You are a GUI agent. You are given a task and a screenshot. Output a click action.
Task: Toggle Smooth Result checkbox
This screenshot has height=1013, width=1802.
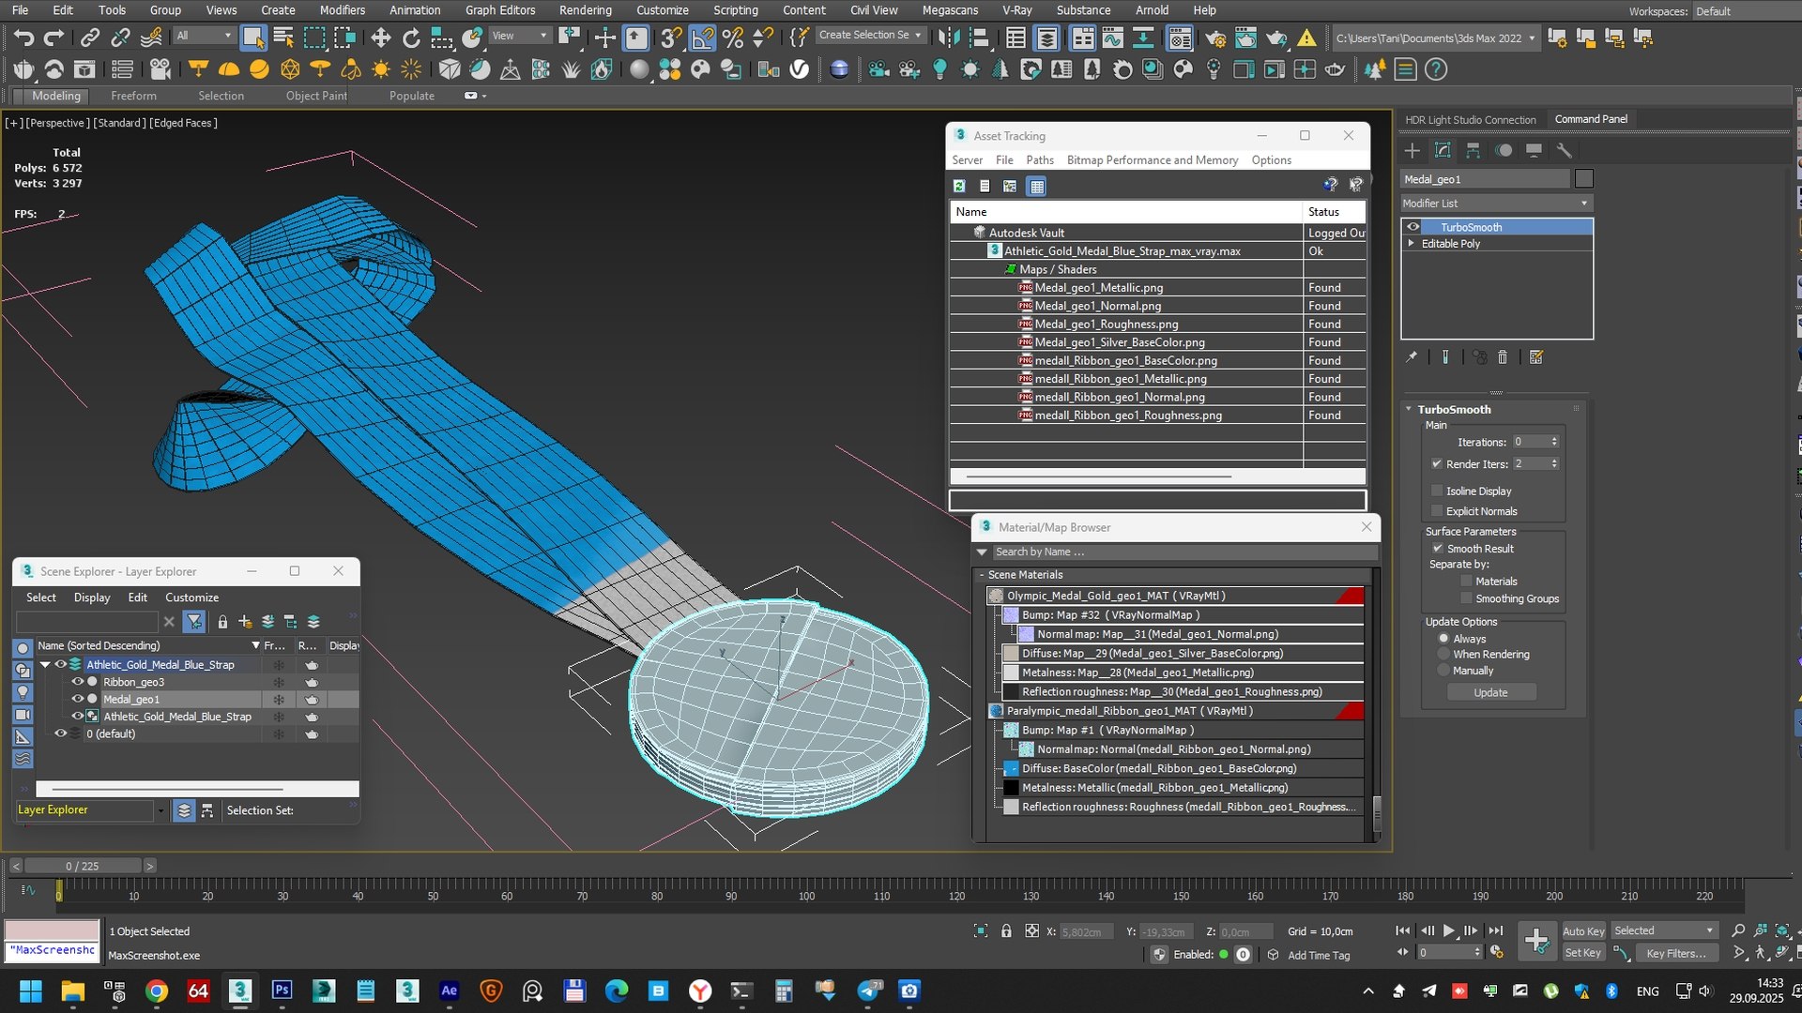[1437, 549]
